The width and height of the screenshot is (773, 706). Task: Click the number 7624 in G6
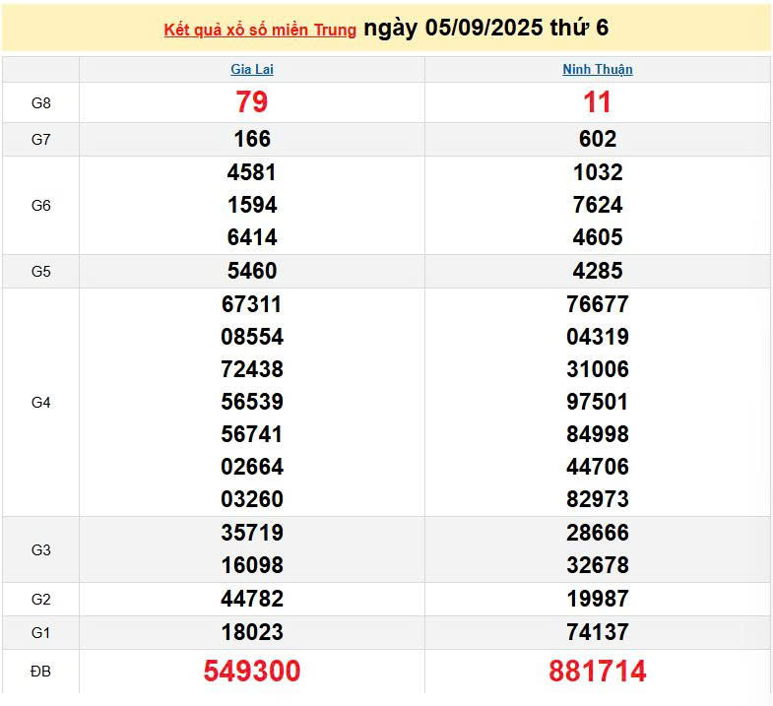pos(598,205)
